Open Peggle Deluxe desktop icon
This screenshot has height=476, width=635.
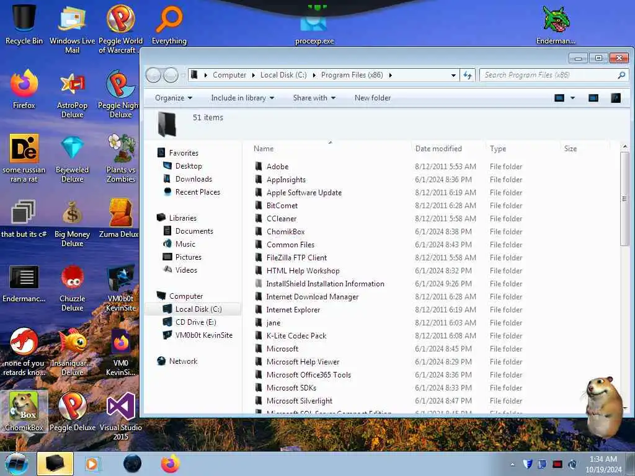coord(72,412)
